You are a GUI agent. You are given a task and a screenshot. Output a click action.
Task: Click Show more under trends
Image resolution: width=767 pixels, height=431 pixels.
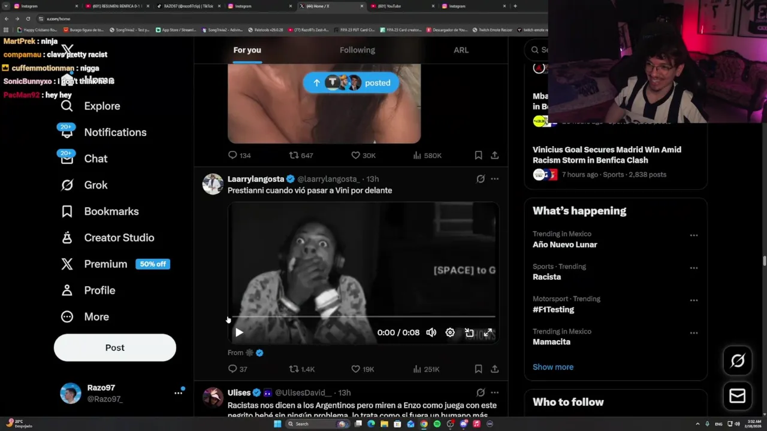[553, 367]
